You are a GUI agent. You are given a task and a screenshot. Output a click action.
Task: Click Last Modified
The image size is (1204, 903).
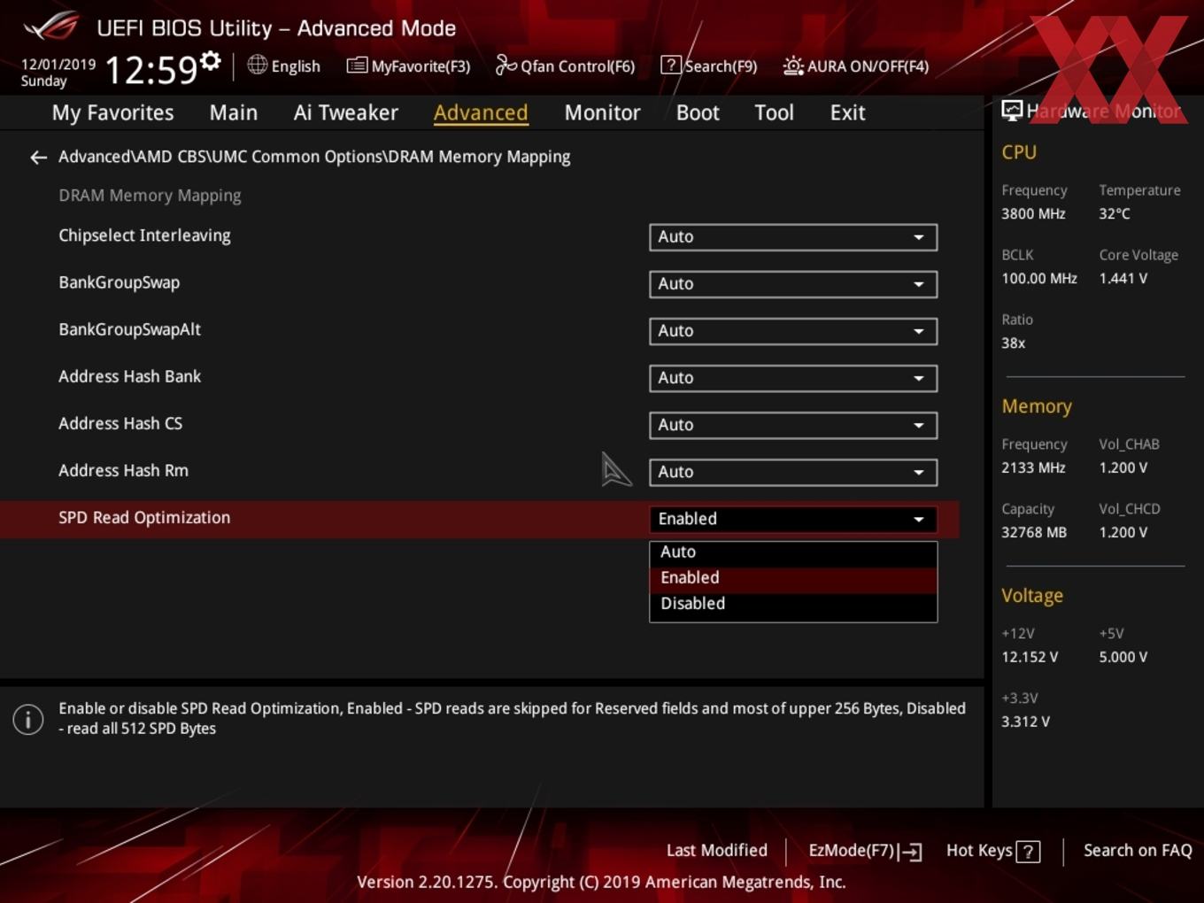click(717, 851)
